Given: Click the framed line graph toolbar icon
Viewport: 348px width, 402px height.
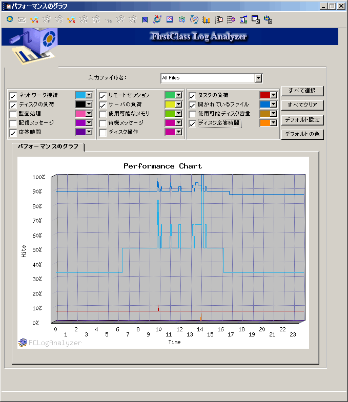Looking at the screenshot, I should point(170,20).
